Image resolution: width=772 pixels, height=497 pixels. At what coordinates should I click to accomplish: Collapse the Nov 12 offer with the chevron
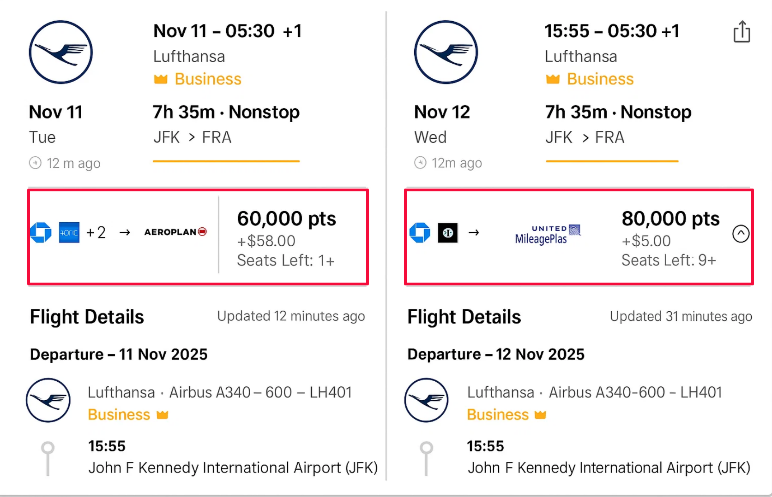(x=741, y=234)
